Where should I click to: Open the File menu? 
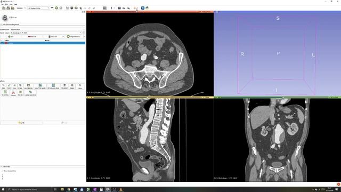point(2,4)
